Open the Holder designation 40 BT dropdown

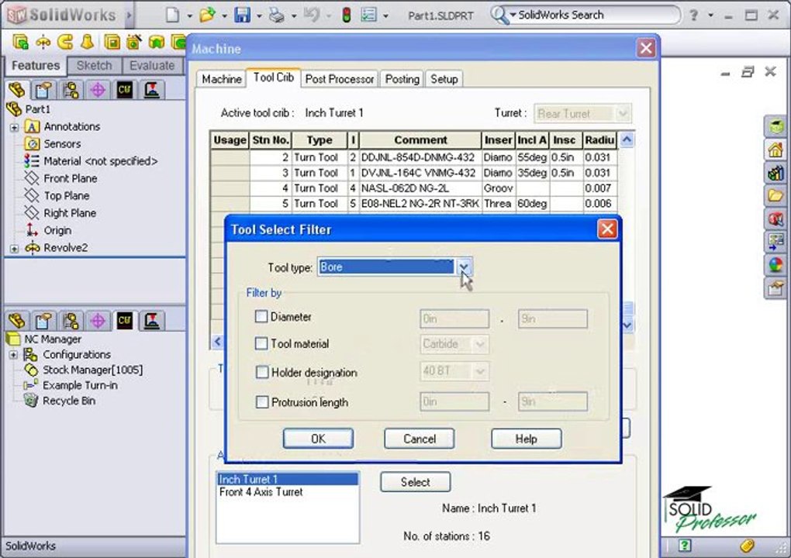(x=480, y=371)
